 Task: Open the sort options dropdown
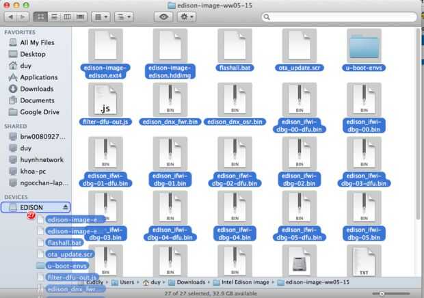click(124, 17)
